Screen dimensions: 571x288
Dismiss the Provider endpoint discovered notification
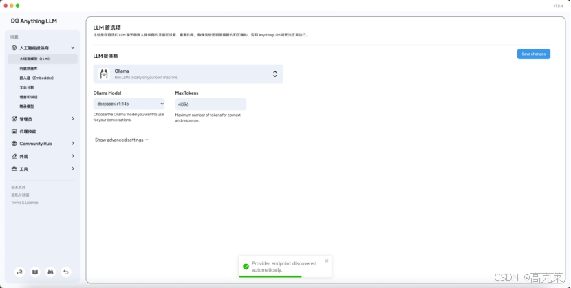(327, 261)
